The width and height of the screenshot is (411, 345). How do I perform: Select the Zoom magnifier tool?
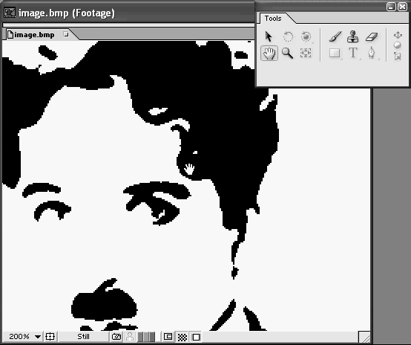tap(287, 53)
